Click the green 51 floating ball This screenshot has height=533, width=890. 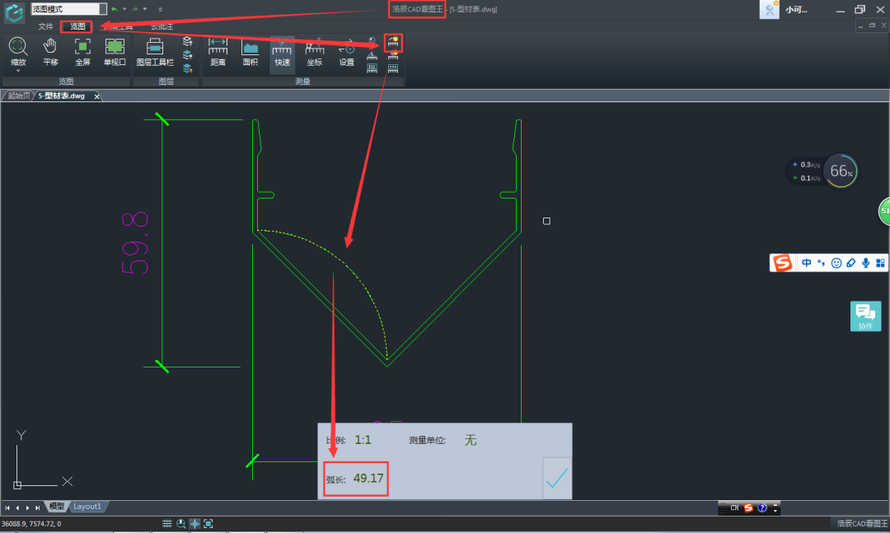[x=884, y=211]
